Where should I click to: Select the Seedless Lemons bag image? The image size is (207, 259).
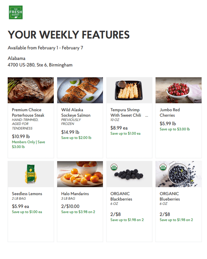(31, 174)
